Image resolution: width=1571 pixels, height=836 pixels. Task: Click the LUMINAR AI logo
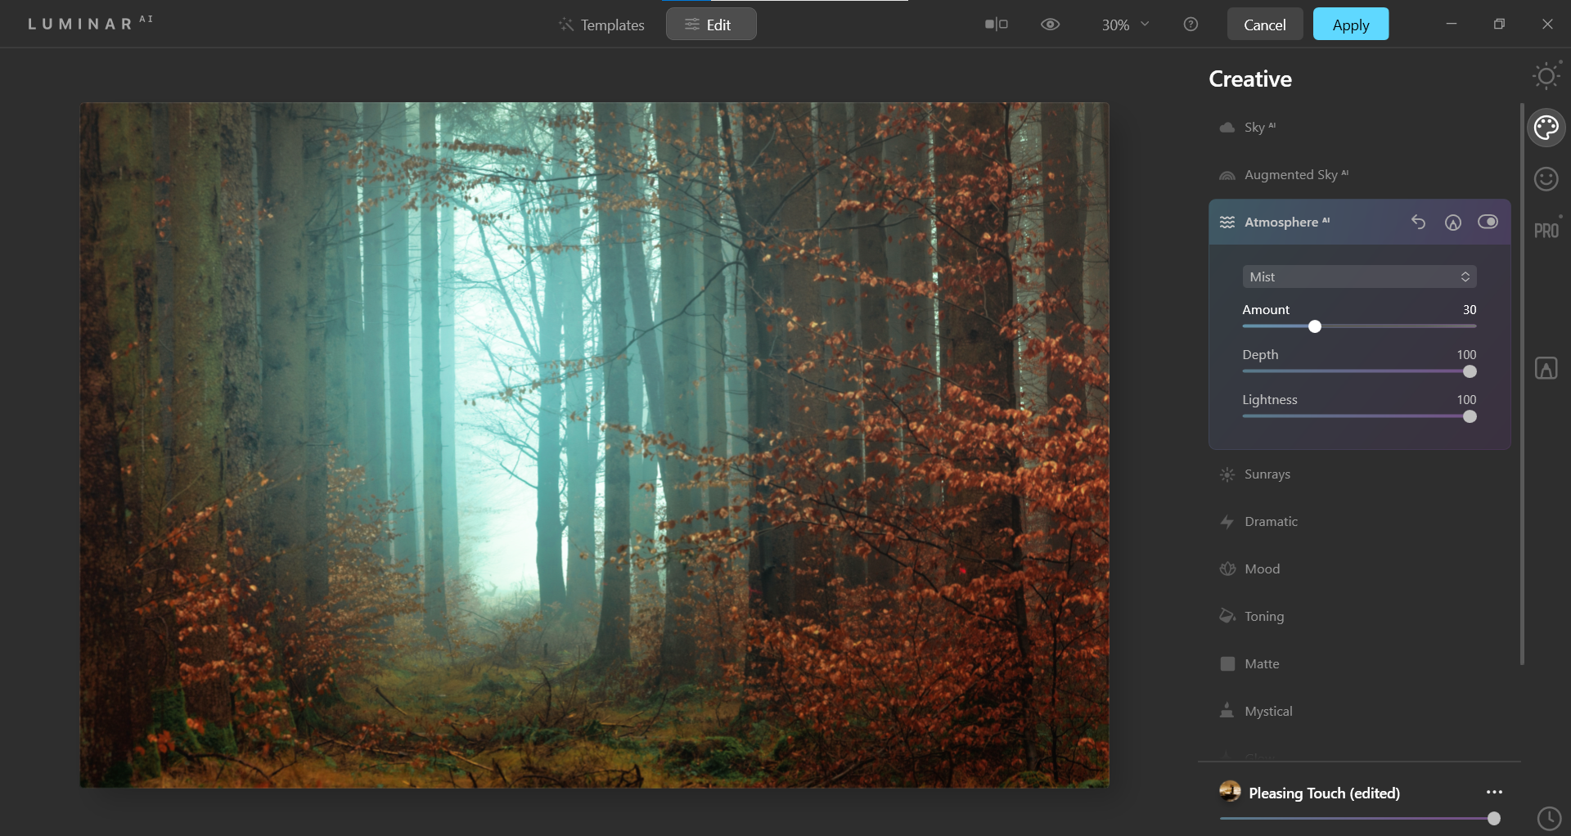90,23
